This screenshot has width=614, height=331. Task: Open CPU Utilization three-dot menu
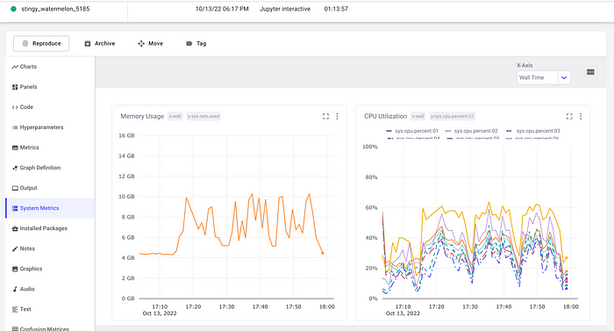(581, 117)
